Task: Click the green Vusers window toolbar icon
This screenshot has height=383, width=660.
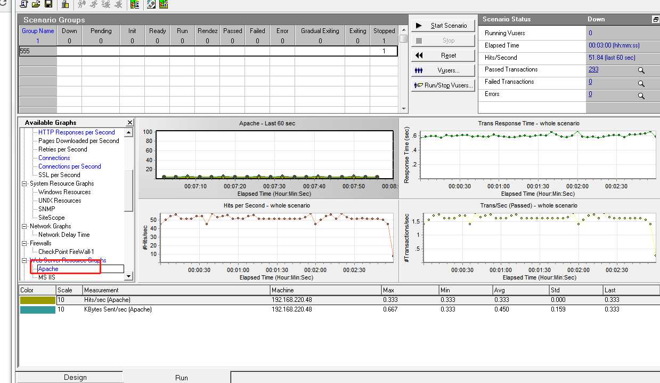Action: click(135, 4)
